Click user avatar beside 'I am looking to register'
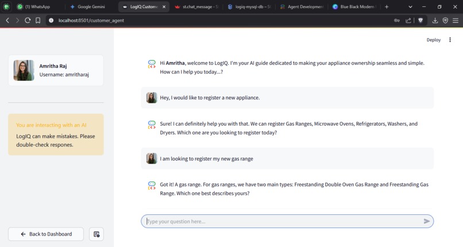The height and width of the screenshot is (247, 463). (152, 159)
